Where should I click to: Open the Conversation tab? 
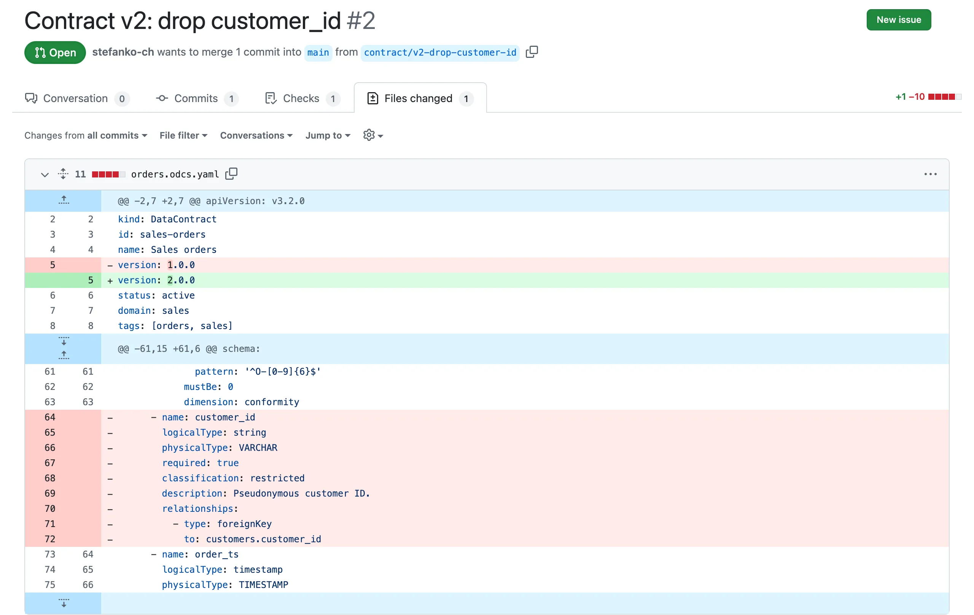(x=77, y=98)
